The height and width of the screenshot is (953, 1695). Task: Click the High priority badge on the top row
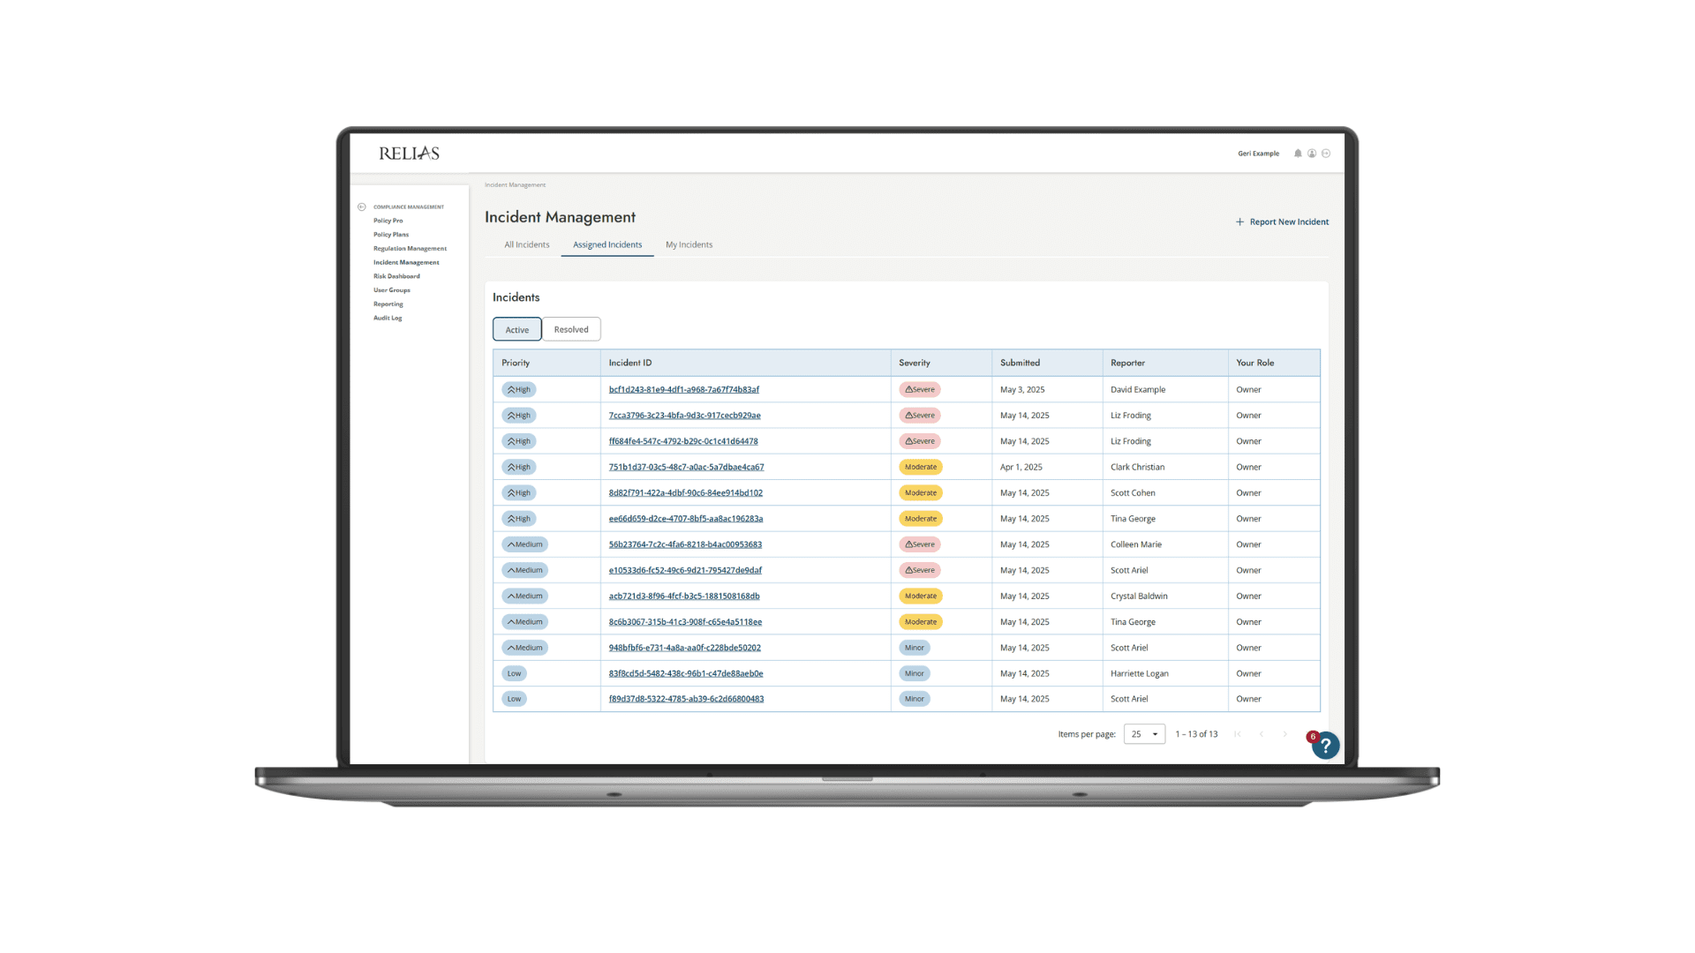pos(518,389)
